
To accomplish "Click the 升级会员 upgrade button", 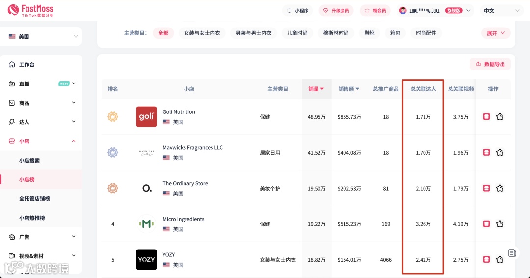I will [336, 10].
